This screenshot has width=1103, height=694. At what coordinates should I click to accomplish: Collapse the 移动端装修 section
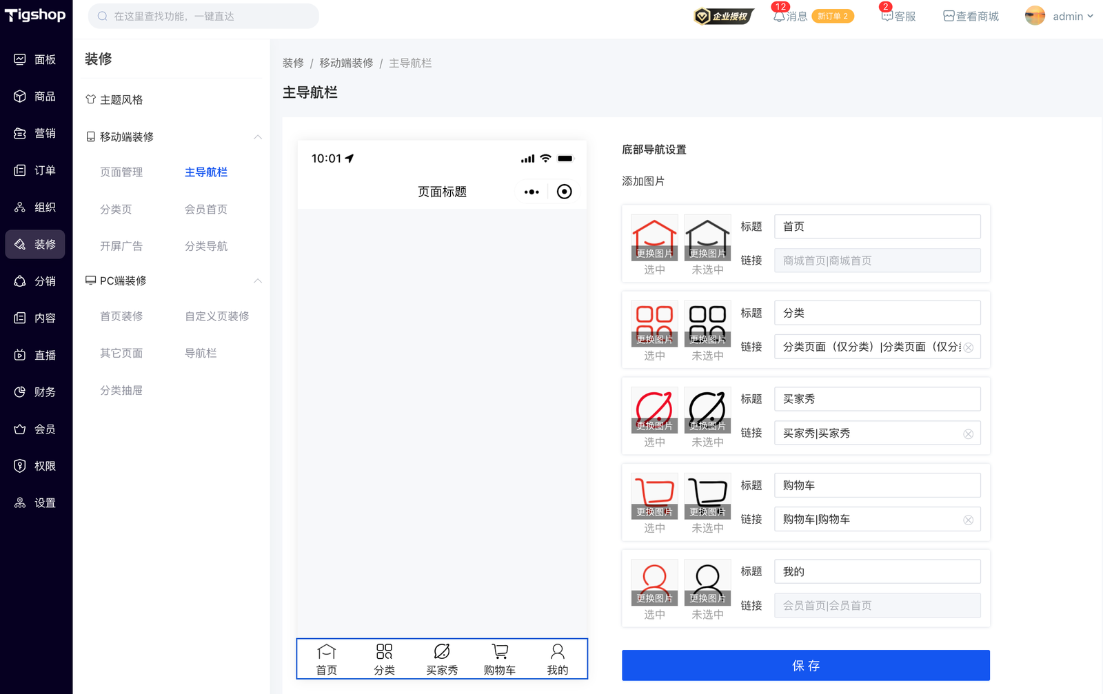click(257, 137)
